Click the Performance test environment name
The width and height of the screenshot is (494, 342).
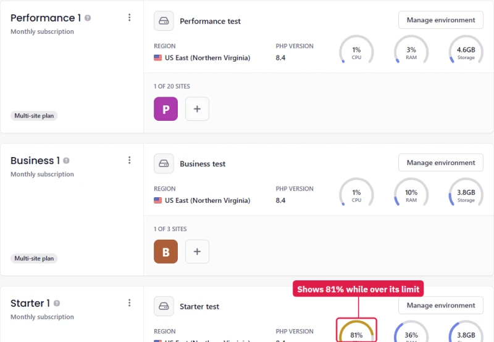click(x=210, y=21)
